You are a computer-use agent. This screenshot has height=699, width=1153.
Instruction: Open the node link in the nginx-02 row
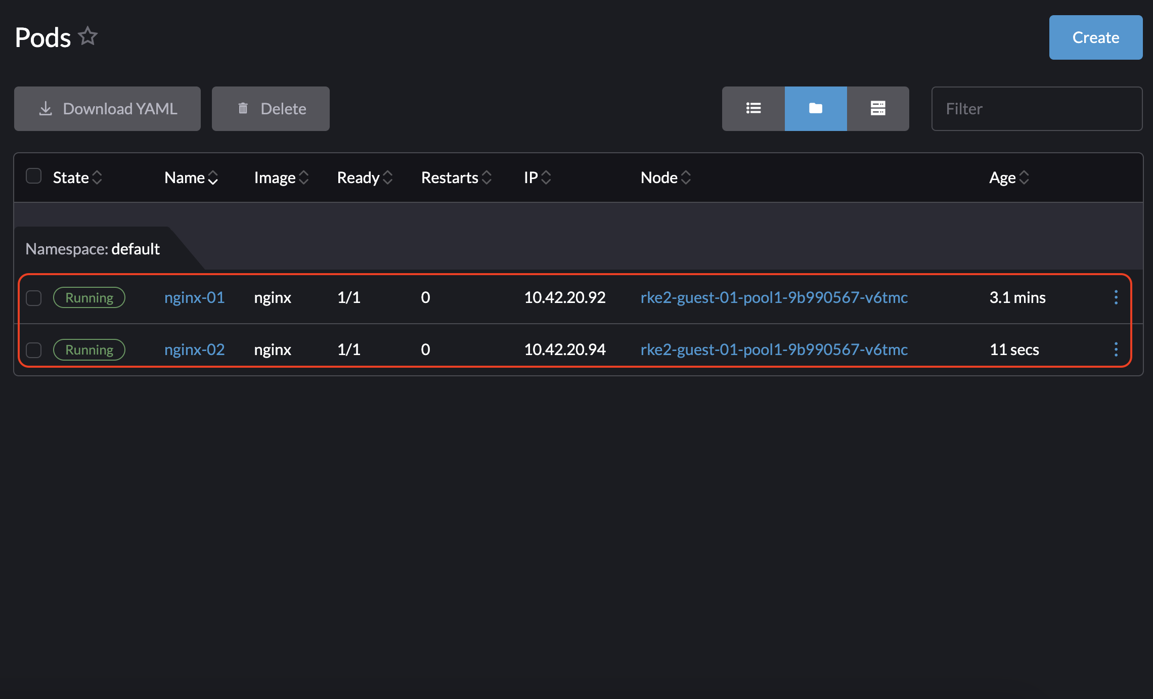774,349
